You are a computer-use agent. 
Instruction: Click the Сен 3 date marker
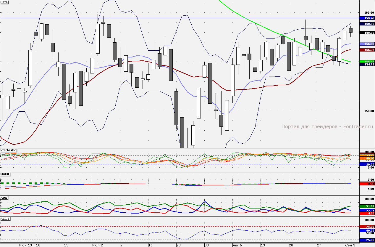tap(350, 245)
